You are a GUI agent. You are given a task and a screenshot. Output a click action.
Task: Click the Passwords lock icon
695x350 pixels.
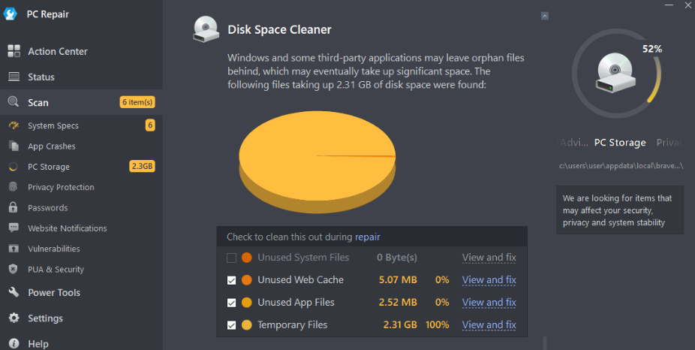[x=13, y=207]
